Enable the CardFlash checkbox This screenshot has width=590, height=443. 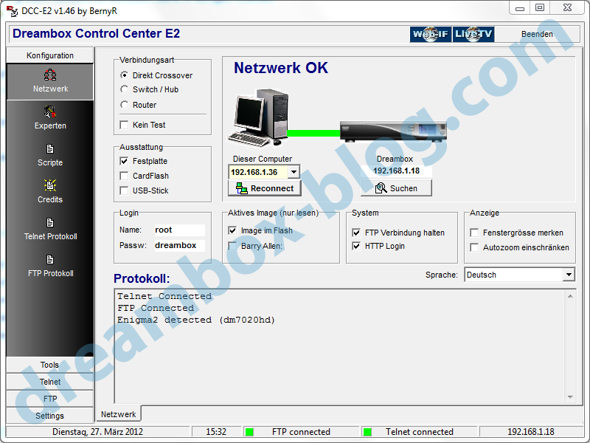point(124,176)
